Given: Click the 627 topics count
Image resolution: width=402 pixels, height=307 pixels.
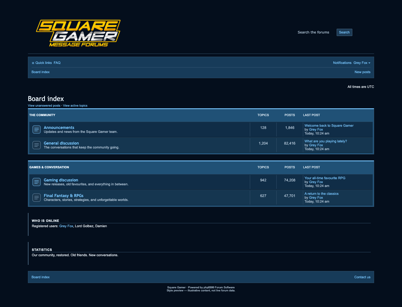Looking at the screenshot, I should (x=263, y=196).
